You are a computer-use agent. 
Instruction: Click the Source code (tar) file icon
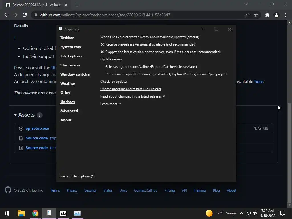(x=21, y=148)
